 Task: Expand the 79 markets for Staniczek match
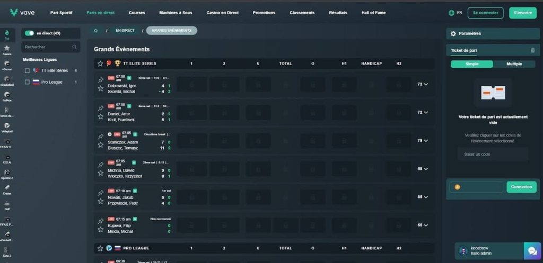click(x=423, y=140)
